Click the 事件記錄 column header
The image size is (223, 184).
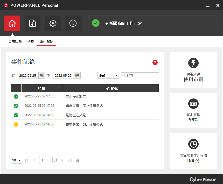click(111, 88)
